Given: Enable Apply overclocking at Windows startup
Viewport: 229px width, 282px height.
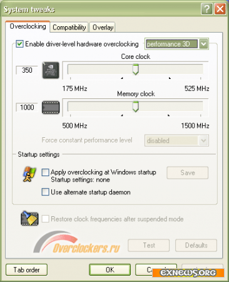Looking at the screenshot, I should click(x=45, y=172).
